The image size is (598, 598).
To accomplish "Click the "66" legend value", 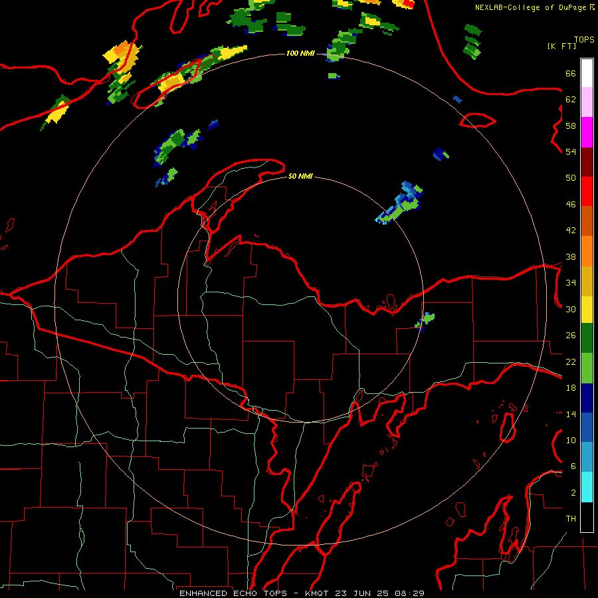I will 571,73.
